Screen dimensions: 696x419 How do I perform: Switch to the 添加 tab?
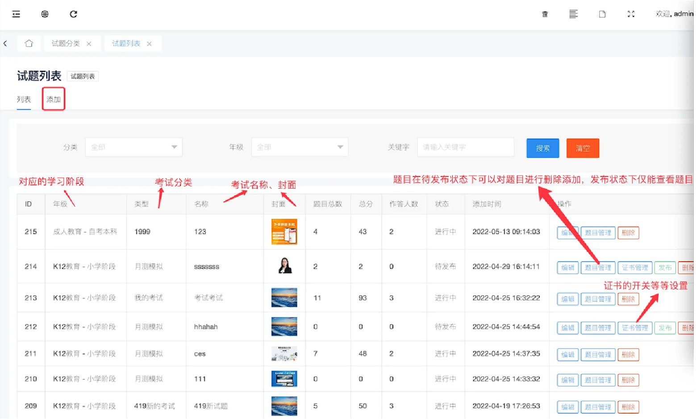(x=54, y=99)
